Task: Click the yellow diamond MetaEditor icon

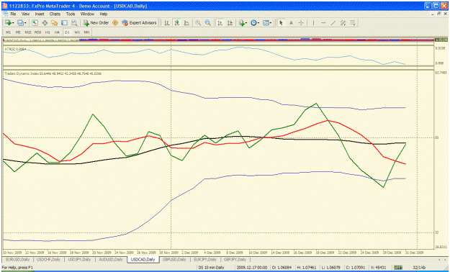Action: pyautogui.click(x=115, y=23)
